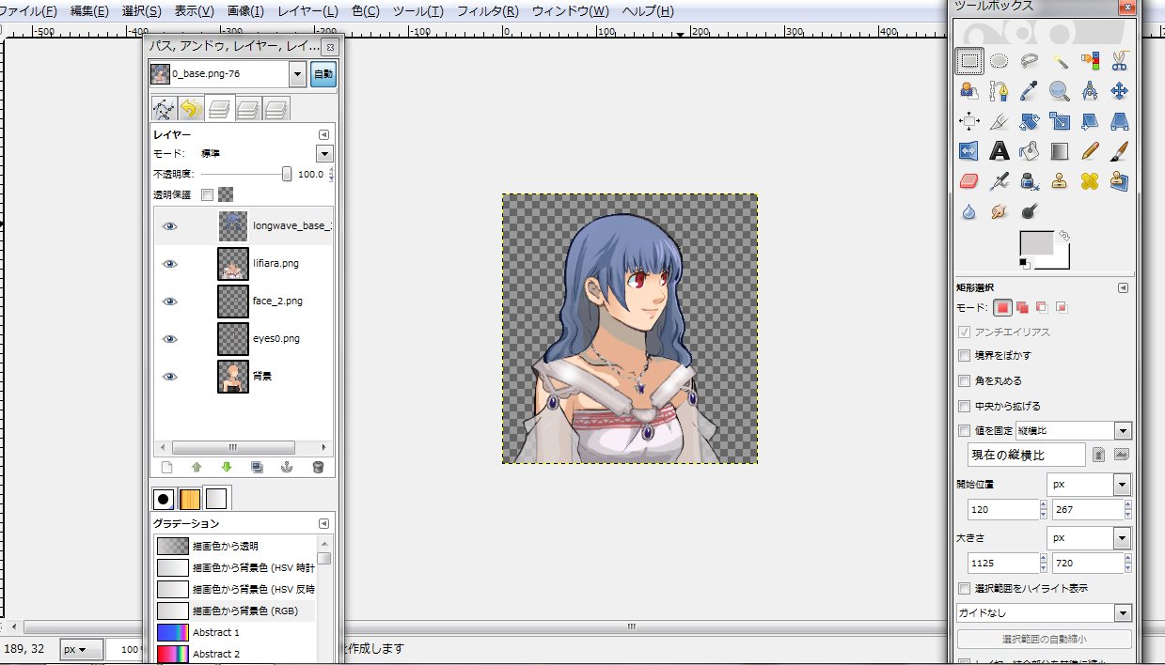Viewport: 1165px width, 665px height.
Task: Enable 境界をぼかす checkbox
Action: click(964, 356)
